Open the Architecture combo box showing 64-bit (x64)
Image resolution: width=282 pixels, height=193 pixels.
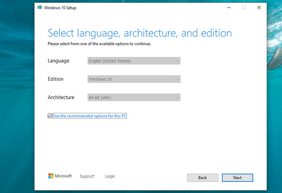click(134, 97)
